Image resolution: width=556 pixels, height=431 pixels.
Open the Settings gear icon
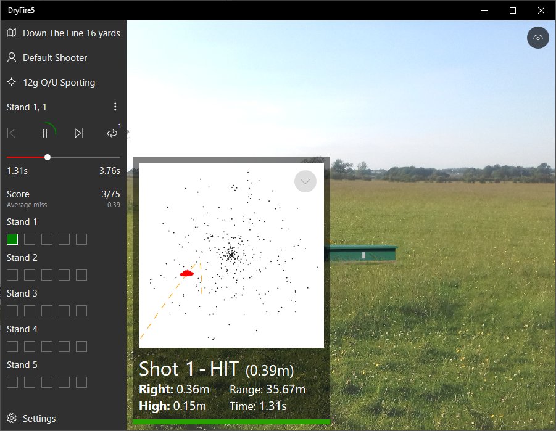point(11,419)
